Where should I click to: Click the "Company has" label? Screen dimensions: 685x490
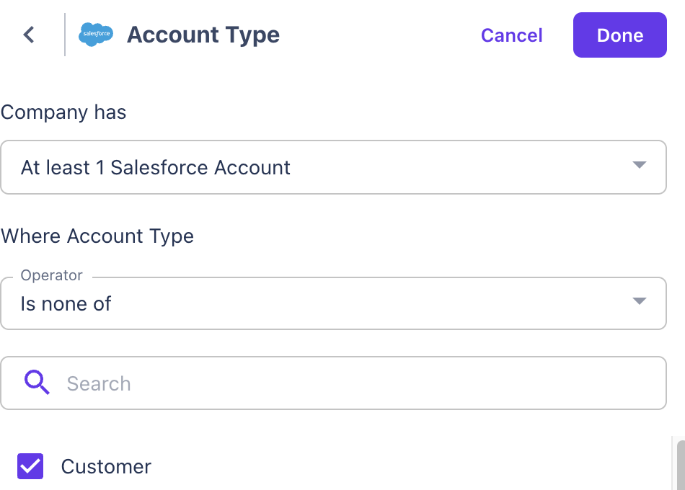pos(63,112)
